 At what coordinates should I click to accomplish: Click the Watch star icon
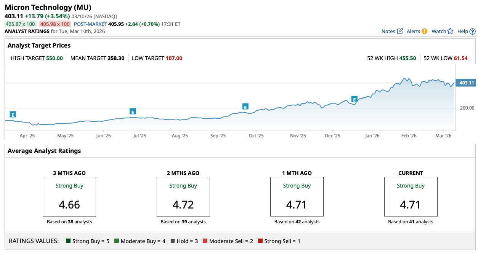pyautogui.click(x=450, y=31)
